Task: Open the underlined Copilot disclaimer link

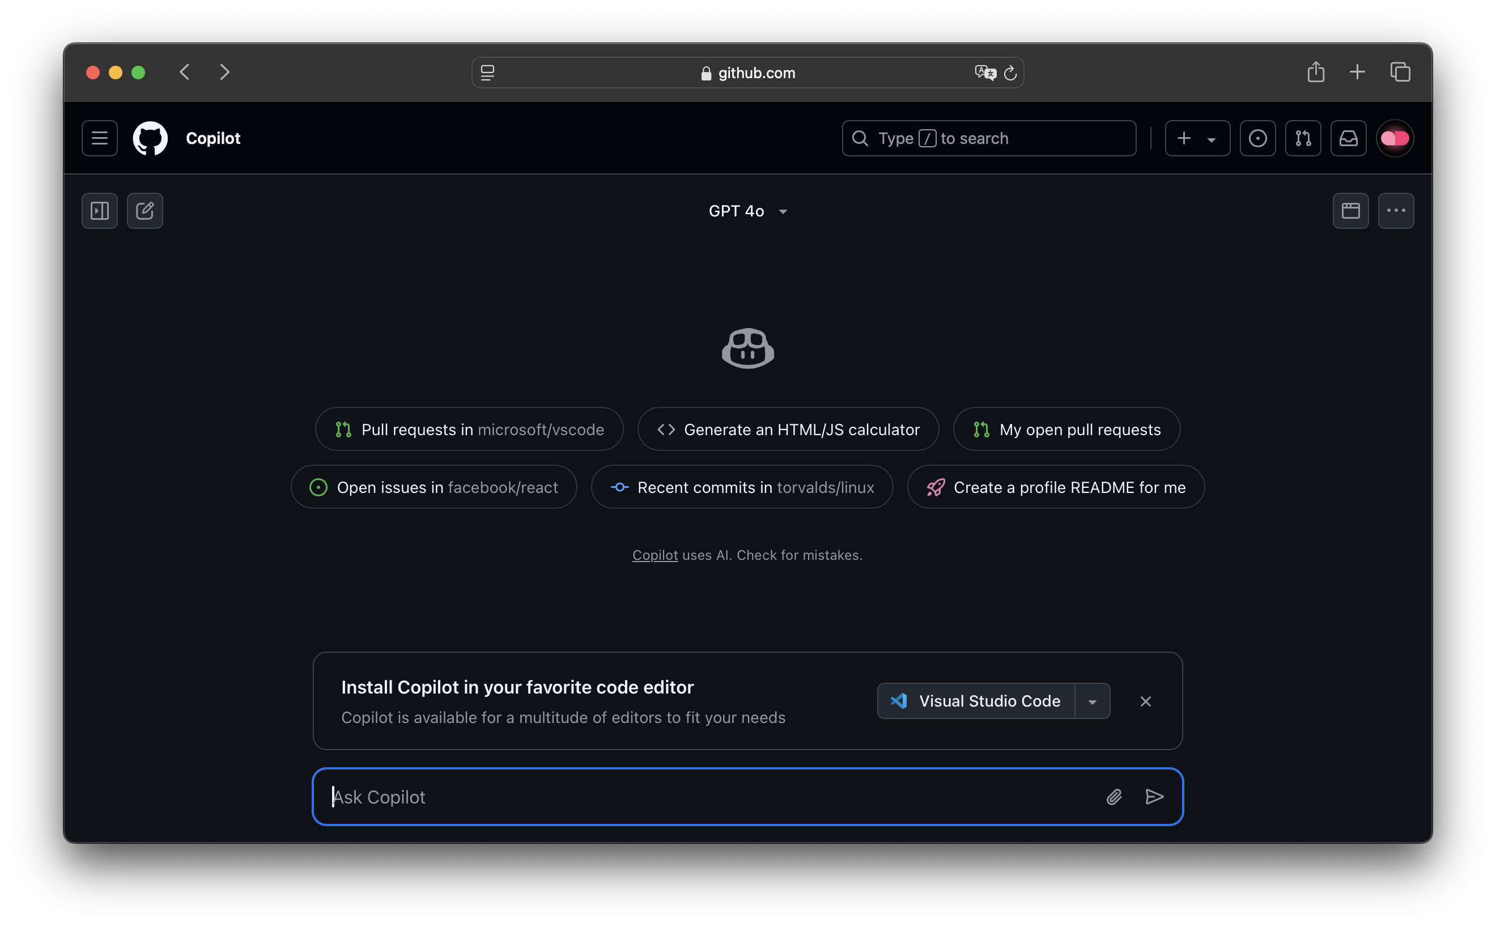Action: tap(655, 555)
